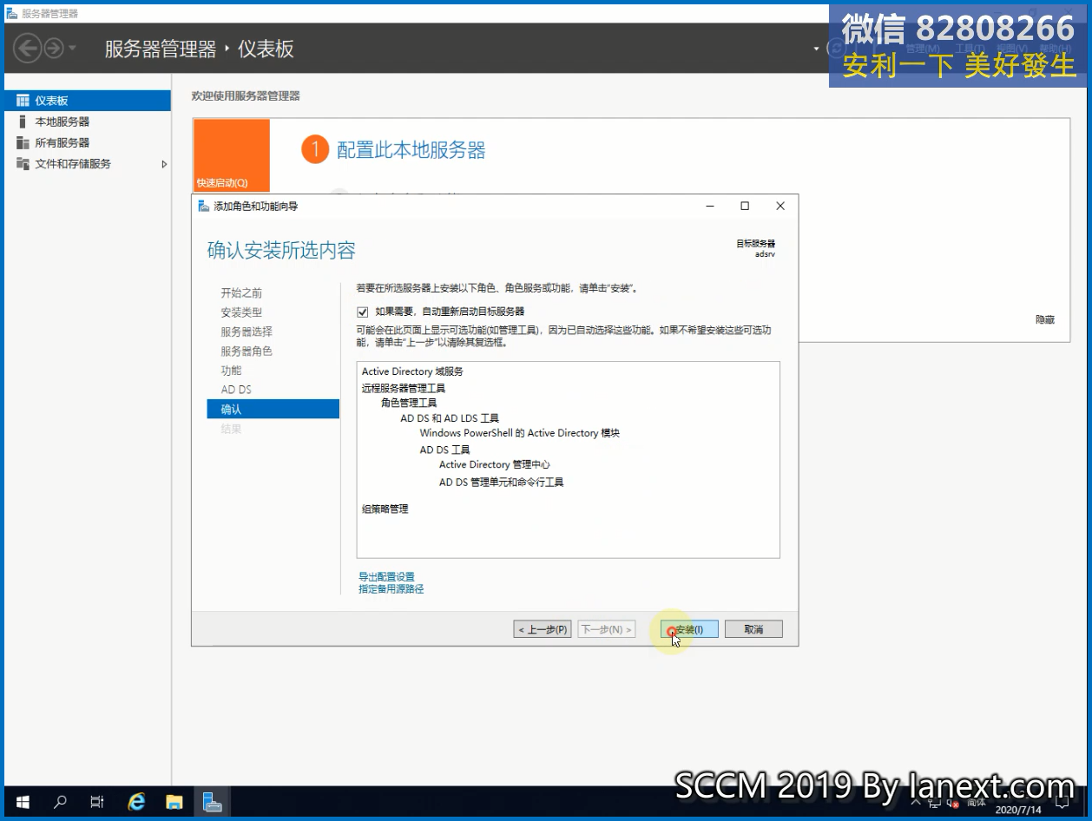Open taskbar search magnifier
The height and width of the screenshot is (821, 1092).
(60, 802)
